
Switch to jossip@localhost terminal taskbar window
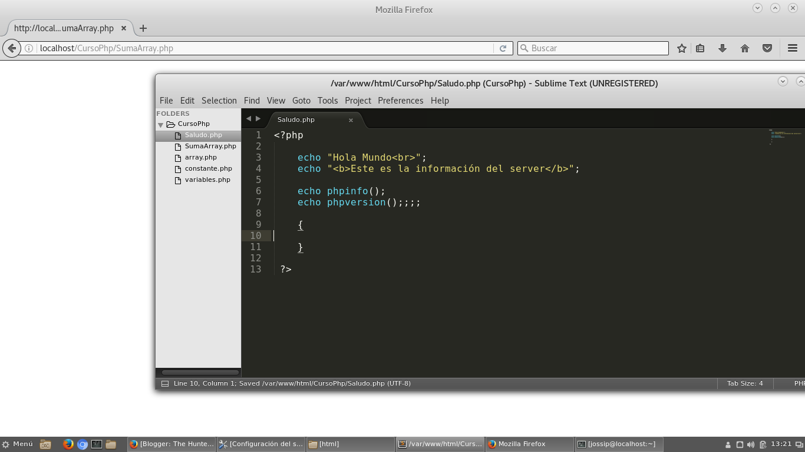click(619, 444)
